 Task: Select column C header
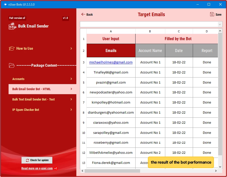tap(179, 31)
